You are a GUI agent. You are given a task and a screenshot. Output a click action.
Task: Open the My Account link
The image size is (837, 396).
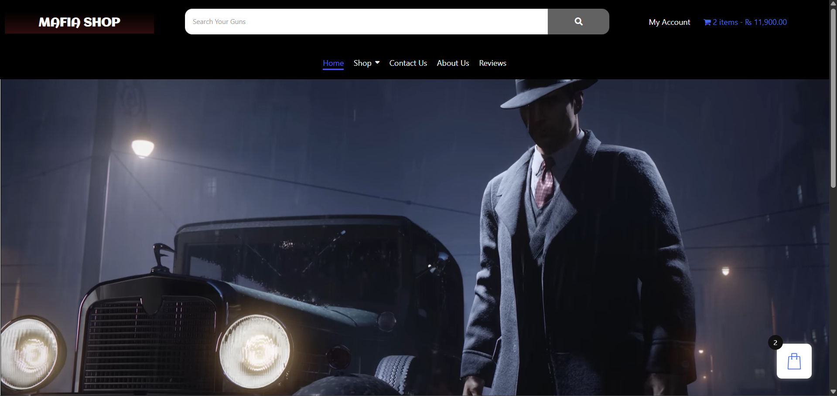point(669,22)
